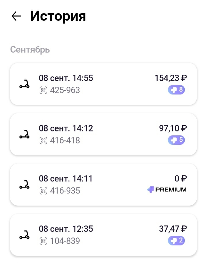Tap the PREMIUM badge on the 0 ₽ ride
The width and height of the screenshot is (207, 263).
point(167,190)
